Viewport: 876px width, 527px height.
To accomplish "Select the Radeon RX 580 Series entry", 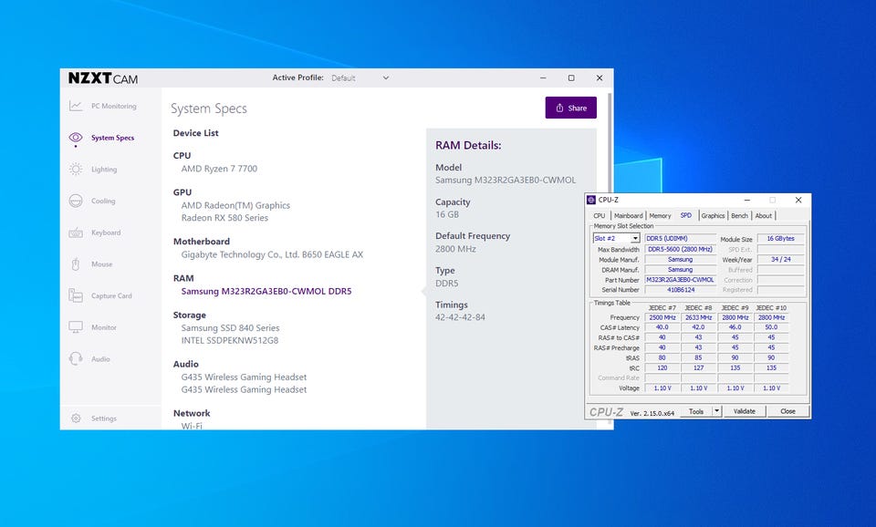I will click(x=224, y=218).
